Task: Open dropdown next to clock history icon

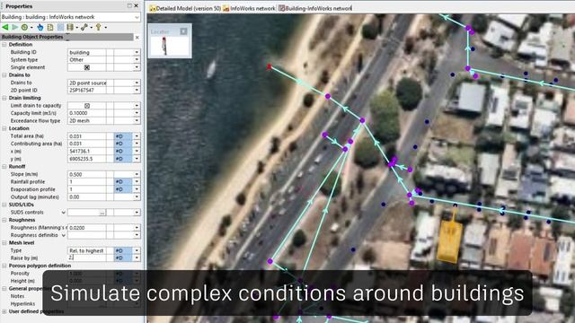Action: tap(31, 28)
